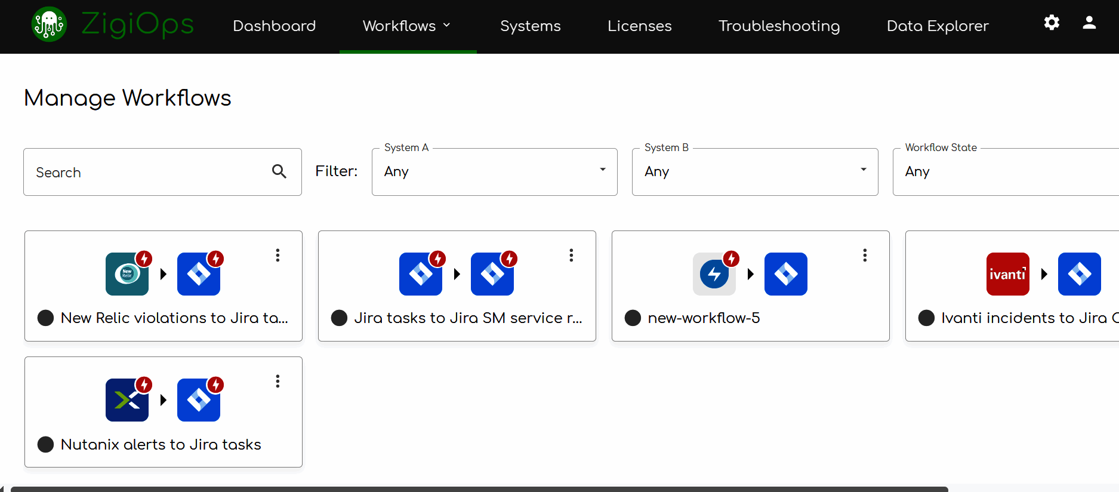Toggle status dot of New Relic violations workflow
Screen dimensions: 1119x492
pyautogui.click(x=45, y=318)
